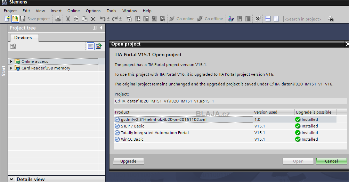Image resolution: width=349 pixels, height=182 pixels.
Task: Open the Help menu
Action: (147, 11)
